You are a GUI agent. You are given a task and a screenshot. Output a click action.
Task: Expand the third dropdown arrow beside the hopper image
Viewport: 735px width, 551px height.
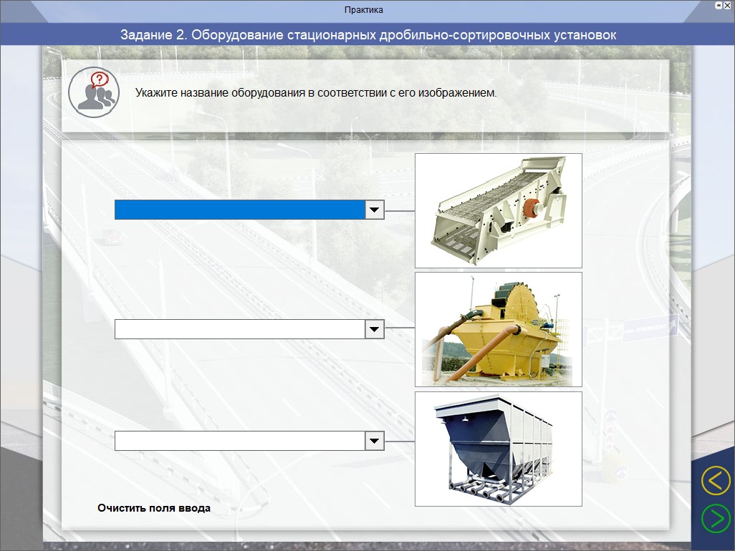click(x=375, y=441)
